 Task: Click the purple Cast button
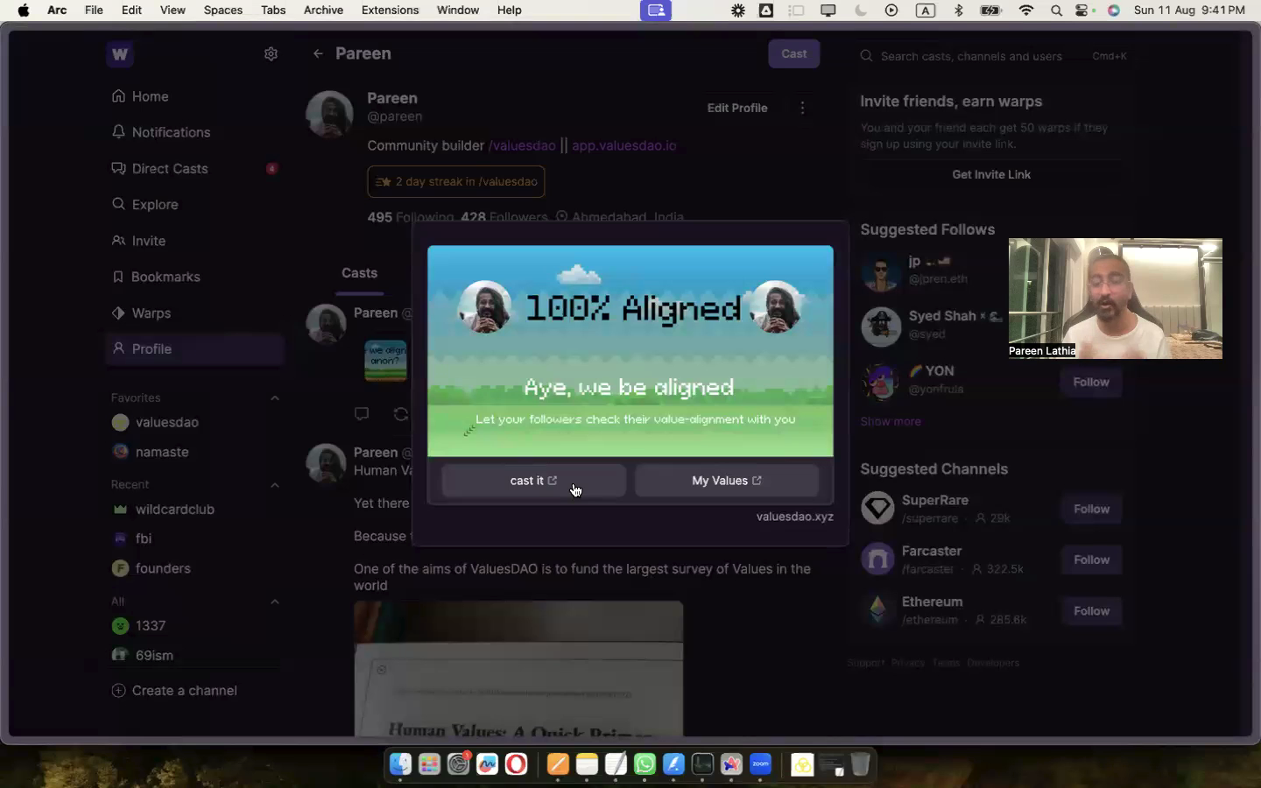click(x=794, y=53)
